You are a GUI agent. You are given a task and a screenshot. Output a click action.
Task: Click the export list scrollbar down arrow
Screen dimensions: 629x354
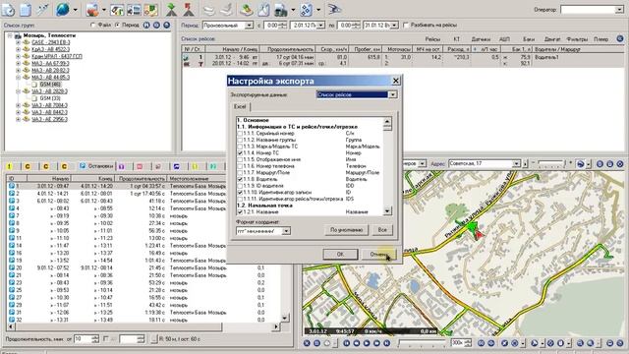tap(387, 210)
